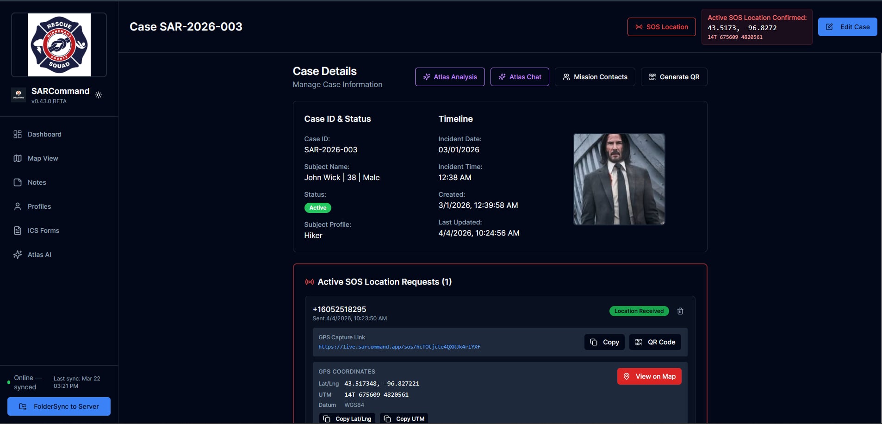882x424 pixels.
Task: Open the Notes section
Action: [x=36, y=182]
